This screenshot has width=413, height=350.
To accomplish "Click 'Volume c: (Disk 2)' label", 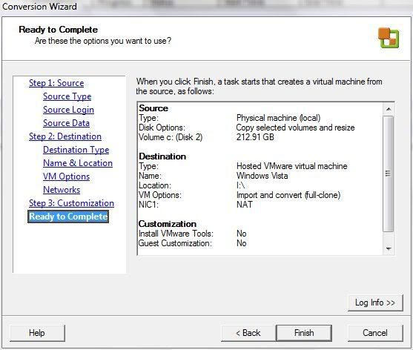I will [x=171, y=137].
